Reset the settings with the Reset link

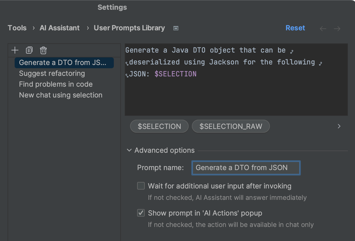295,28
